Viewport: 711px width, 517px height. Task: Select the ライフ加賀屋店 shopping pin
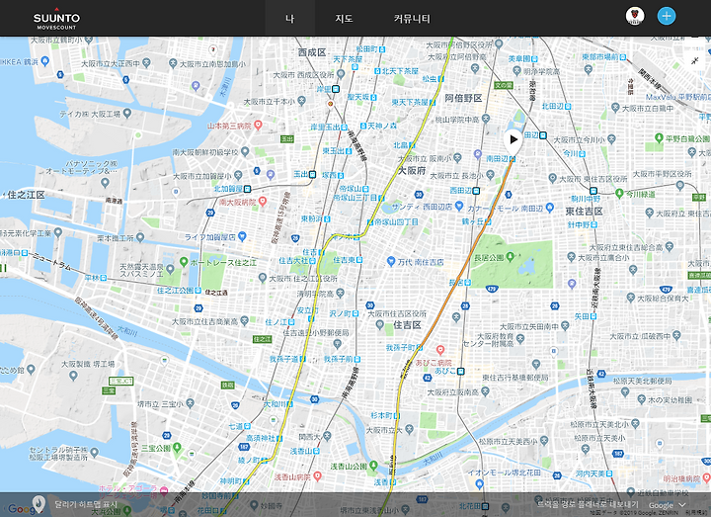pyautogui.click(x=242, y=236)
